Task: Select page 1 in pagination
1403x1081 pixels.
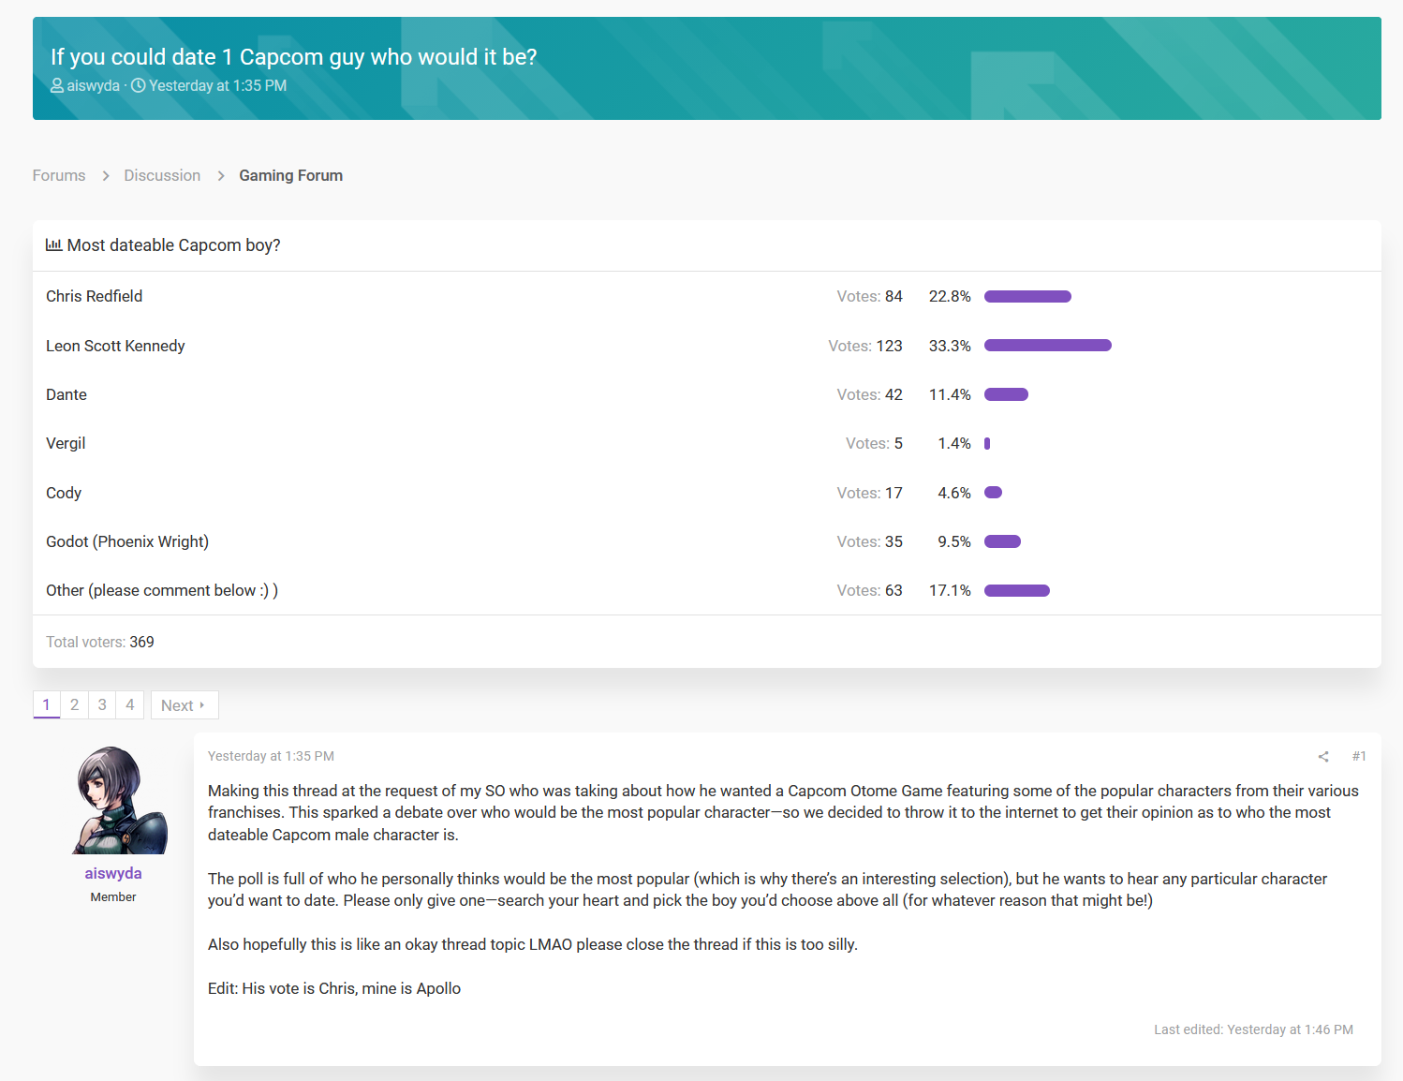Action: (x=46, y=704)
